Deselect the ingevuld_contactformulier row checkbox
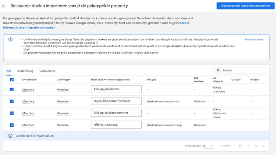Viewport: 276px width, 155px height. pos(12,101)
